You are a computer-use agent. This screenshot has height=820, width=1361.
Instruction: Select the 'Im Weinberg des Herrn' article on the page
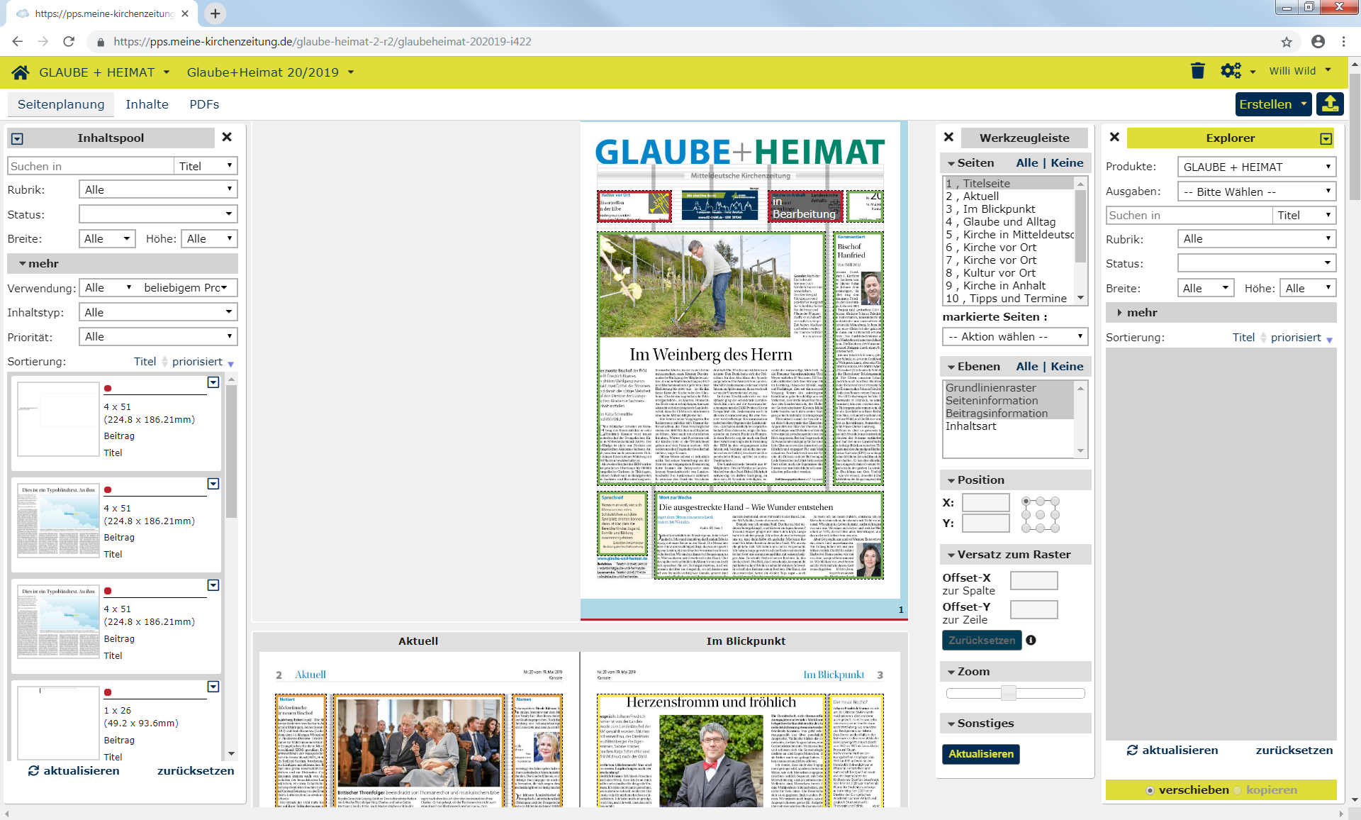pos(711,359)
